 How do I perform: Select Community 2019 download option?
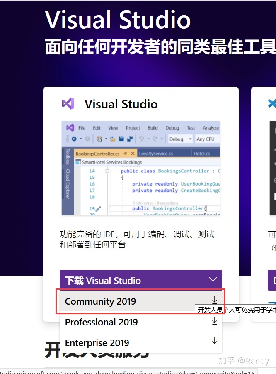click(140, 301)
